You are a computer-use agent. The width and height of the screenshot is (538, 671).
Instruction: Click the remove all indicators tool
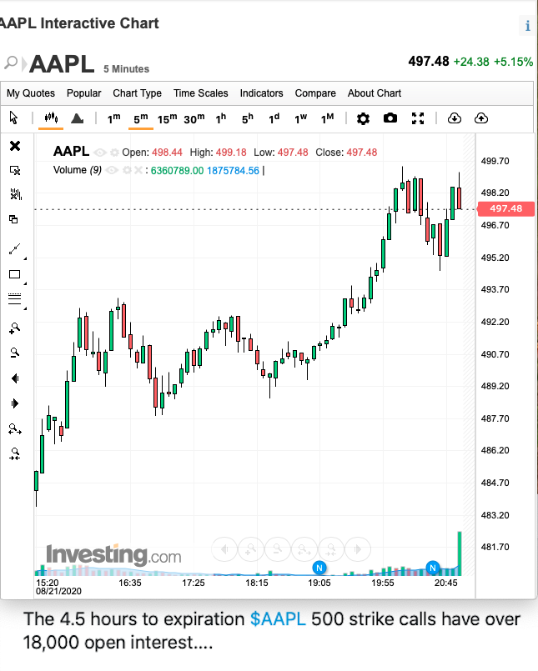click(15, 195)
